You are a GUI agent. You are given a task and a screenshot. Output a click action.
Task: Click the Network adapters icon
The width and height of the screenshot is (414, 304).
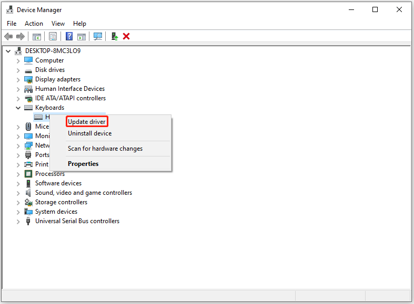28,145
